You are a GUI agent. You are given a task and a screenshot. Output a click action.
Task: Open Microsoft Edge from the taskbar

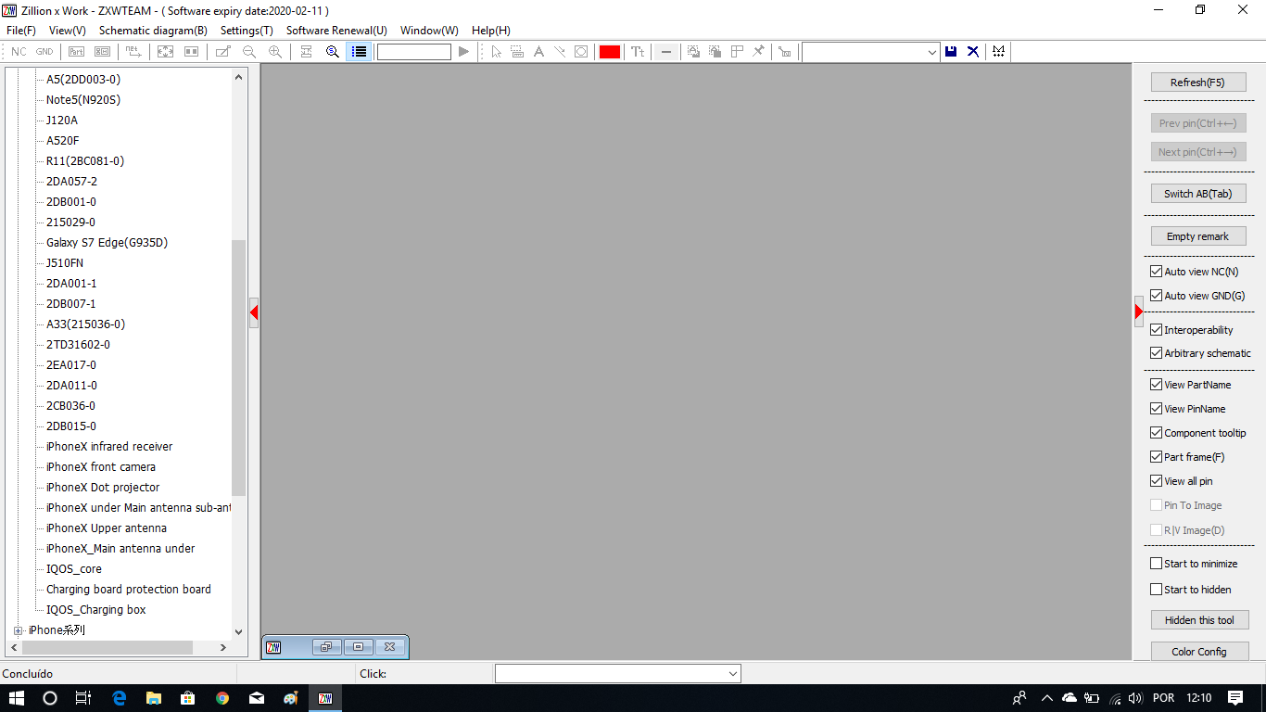pos(120,698)
